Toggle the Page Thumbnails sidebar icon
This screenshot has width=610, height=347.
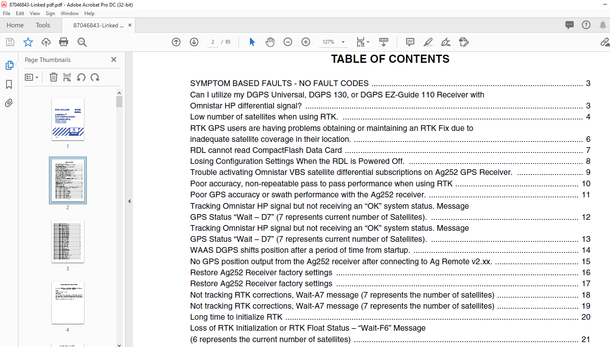click(x=9, y=65)
